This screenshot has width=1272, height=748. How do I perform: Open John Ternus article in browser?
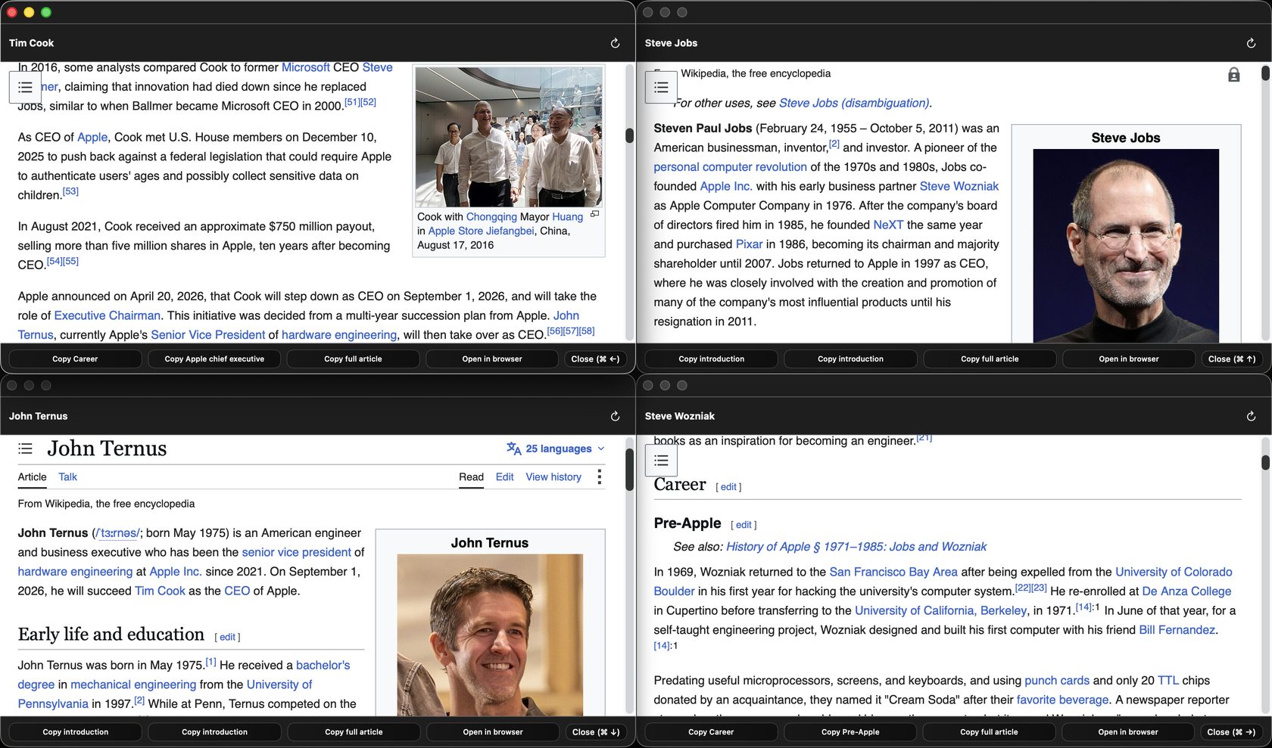[493, 732]
